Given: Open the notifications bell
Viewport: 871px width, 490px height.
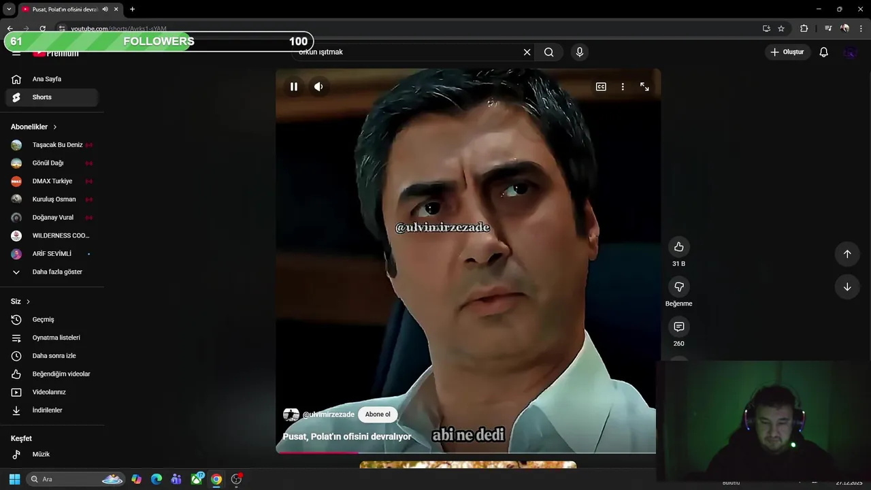Looking at the screenshot, I should 823,52.
